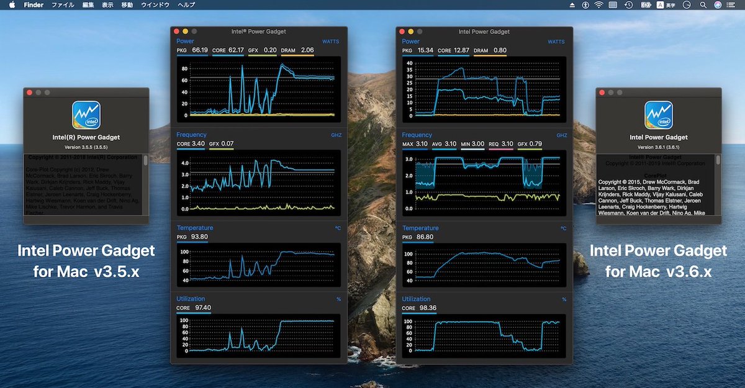This screenshot has height=388, width=745.
Task: Click PKG 15.34 power value in right gadget
Action: tap(418, 50)
